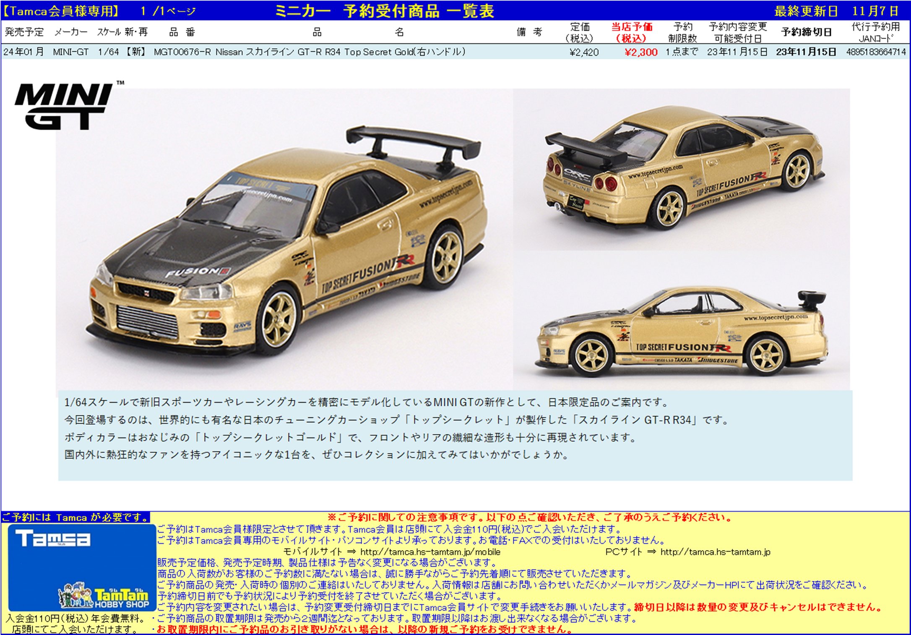Click the title ミニカー 予約受付商品 一覧表
The height and width of the screenshot is (635, 911).
(385, 11)
